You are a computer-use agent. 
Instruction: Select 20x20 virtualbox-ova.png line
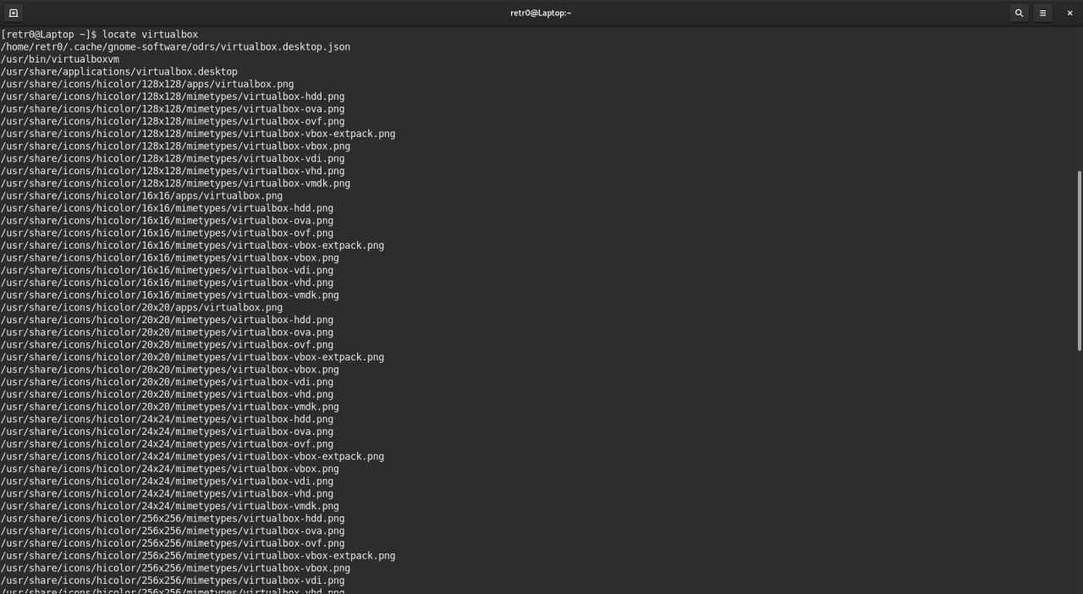coord(167,333)
